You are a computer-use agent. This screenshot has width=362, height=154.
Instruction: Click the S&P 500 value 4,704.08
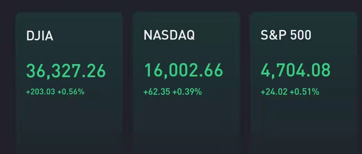tap(296, 70)
